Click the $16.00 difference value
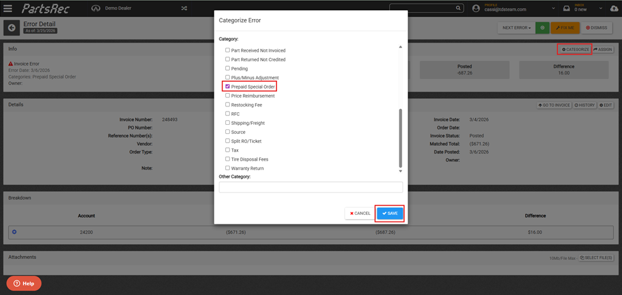 tap(535, 232)
